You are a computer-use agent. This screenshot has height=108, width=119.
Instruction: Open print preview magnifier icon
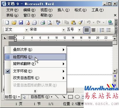coord(50,22)
